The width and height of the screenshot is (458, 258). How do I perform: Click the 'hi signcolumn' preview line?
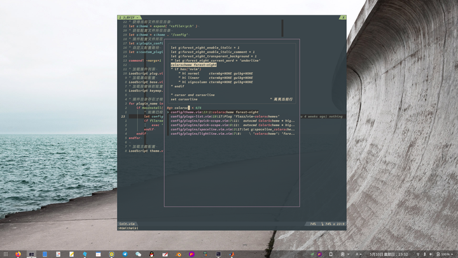pos(216,82)
